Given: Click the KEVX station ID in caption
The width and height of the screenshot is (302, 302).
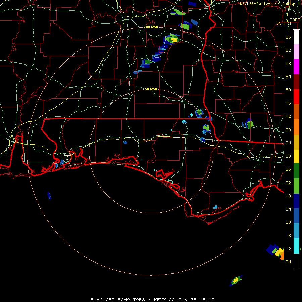Looking at the screenshot, I should (x=160, y=300).
